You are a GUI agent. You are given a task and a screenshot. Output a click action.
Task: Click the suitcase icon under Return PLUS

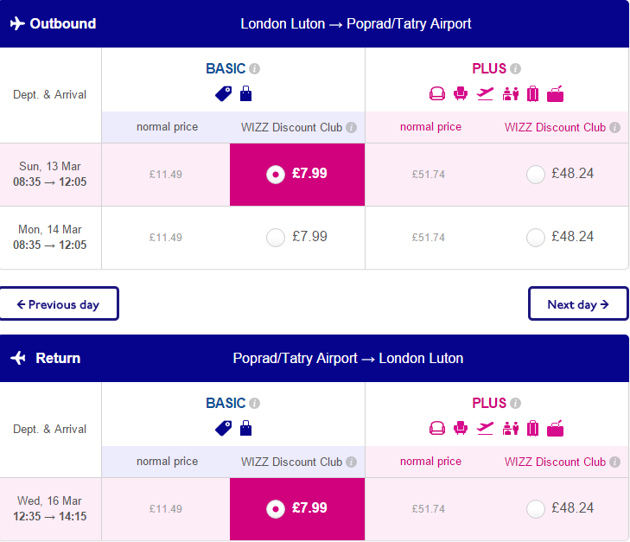tap(532, 428)
